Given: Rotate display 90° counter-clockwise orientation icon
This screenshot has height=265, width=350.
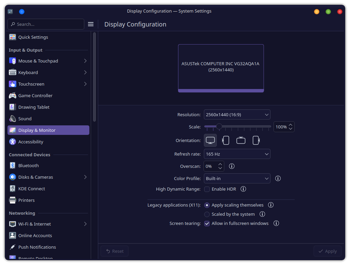Looking at the screenshot, I should tap(226, 140).
